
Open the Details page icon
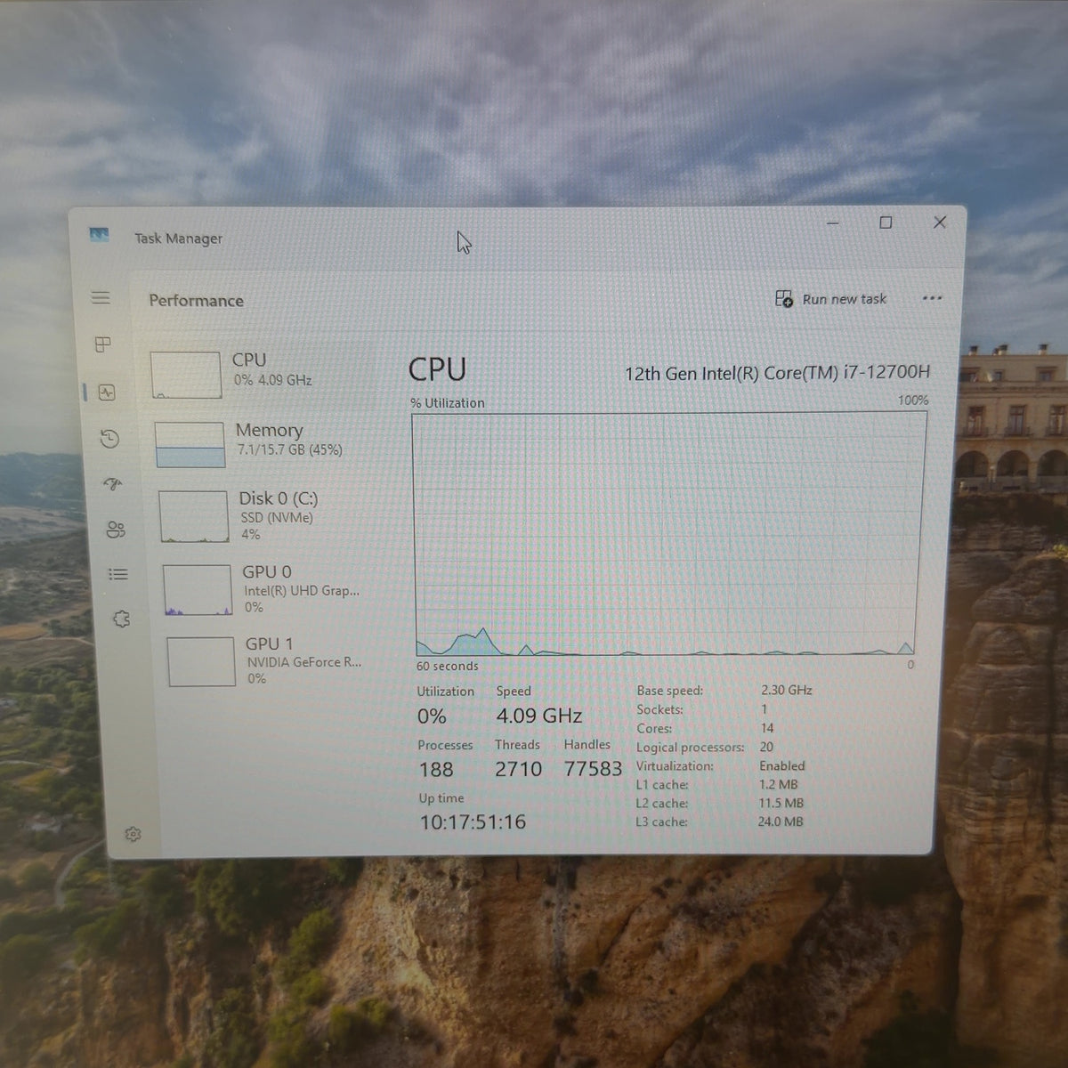point(118,574)
